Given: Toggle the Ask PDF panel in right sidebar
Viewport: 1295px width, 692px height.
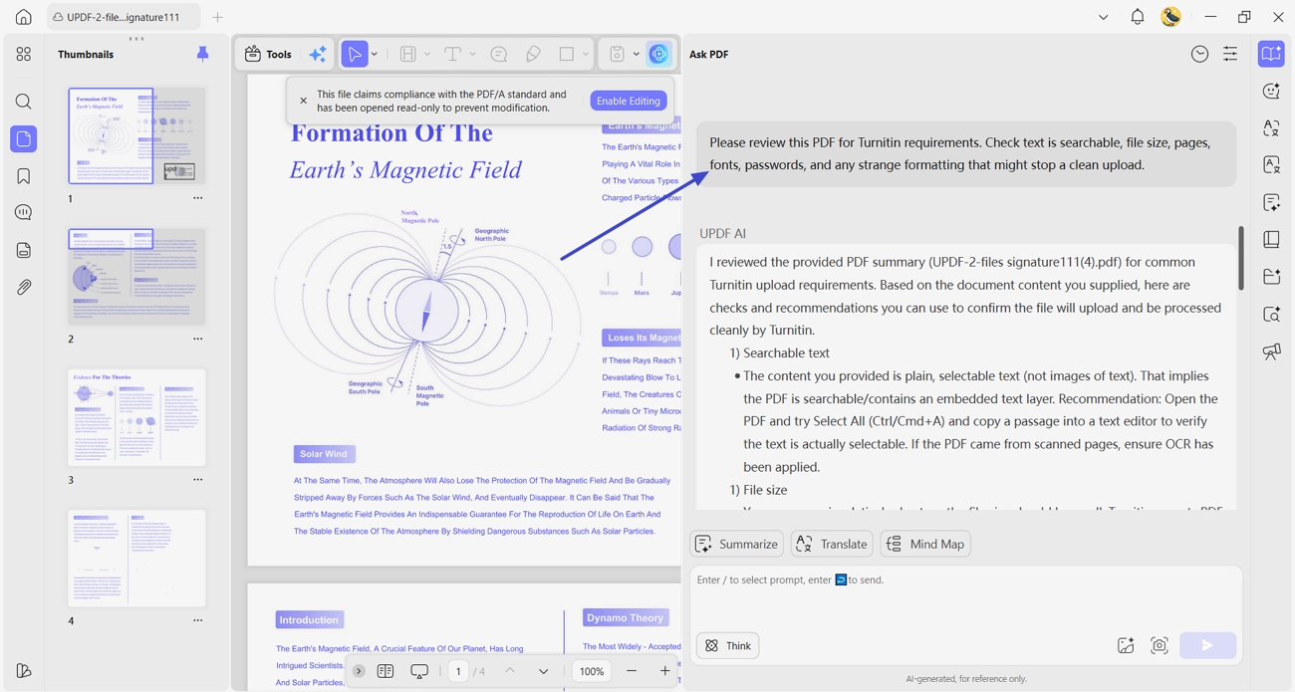Looking at the screenshot, I should click(1271, 54).
